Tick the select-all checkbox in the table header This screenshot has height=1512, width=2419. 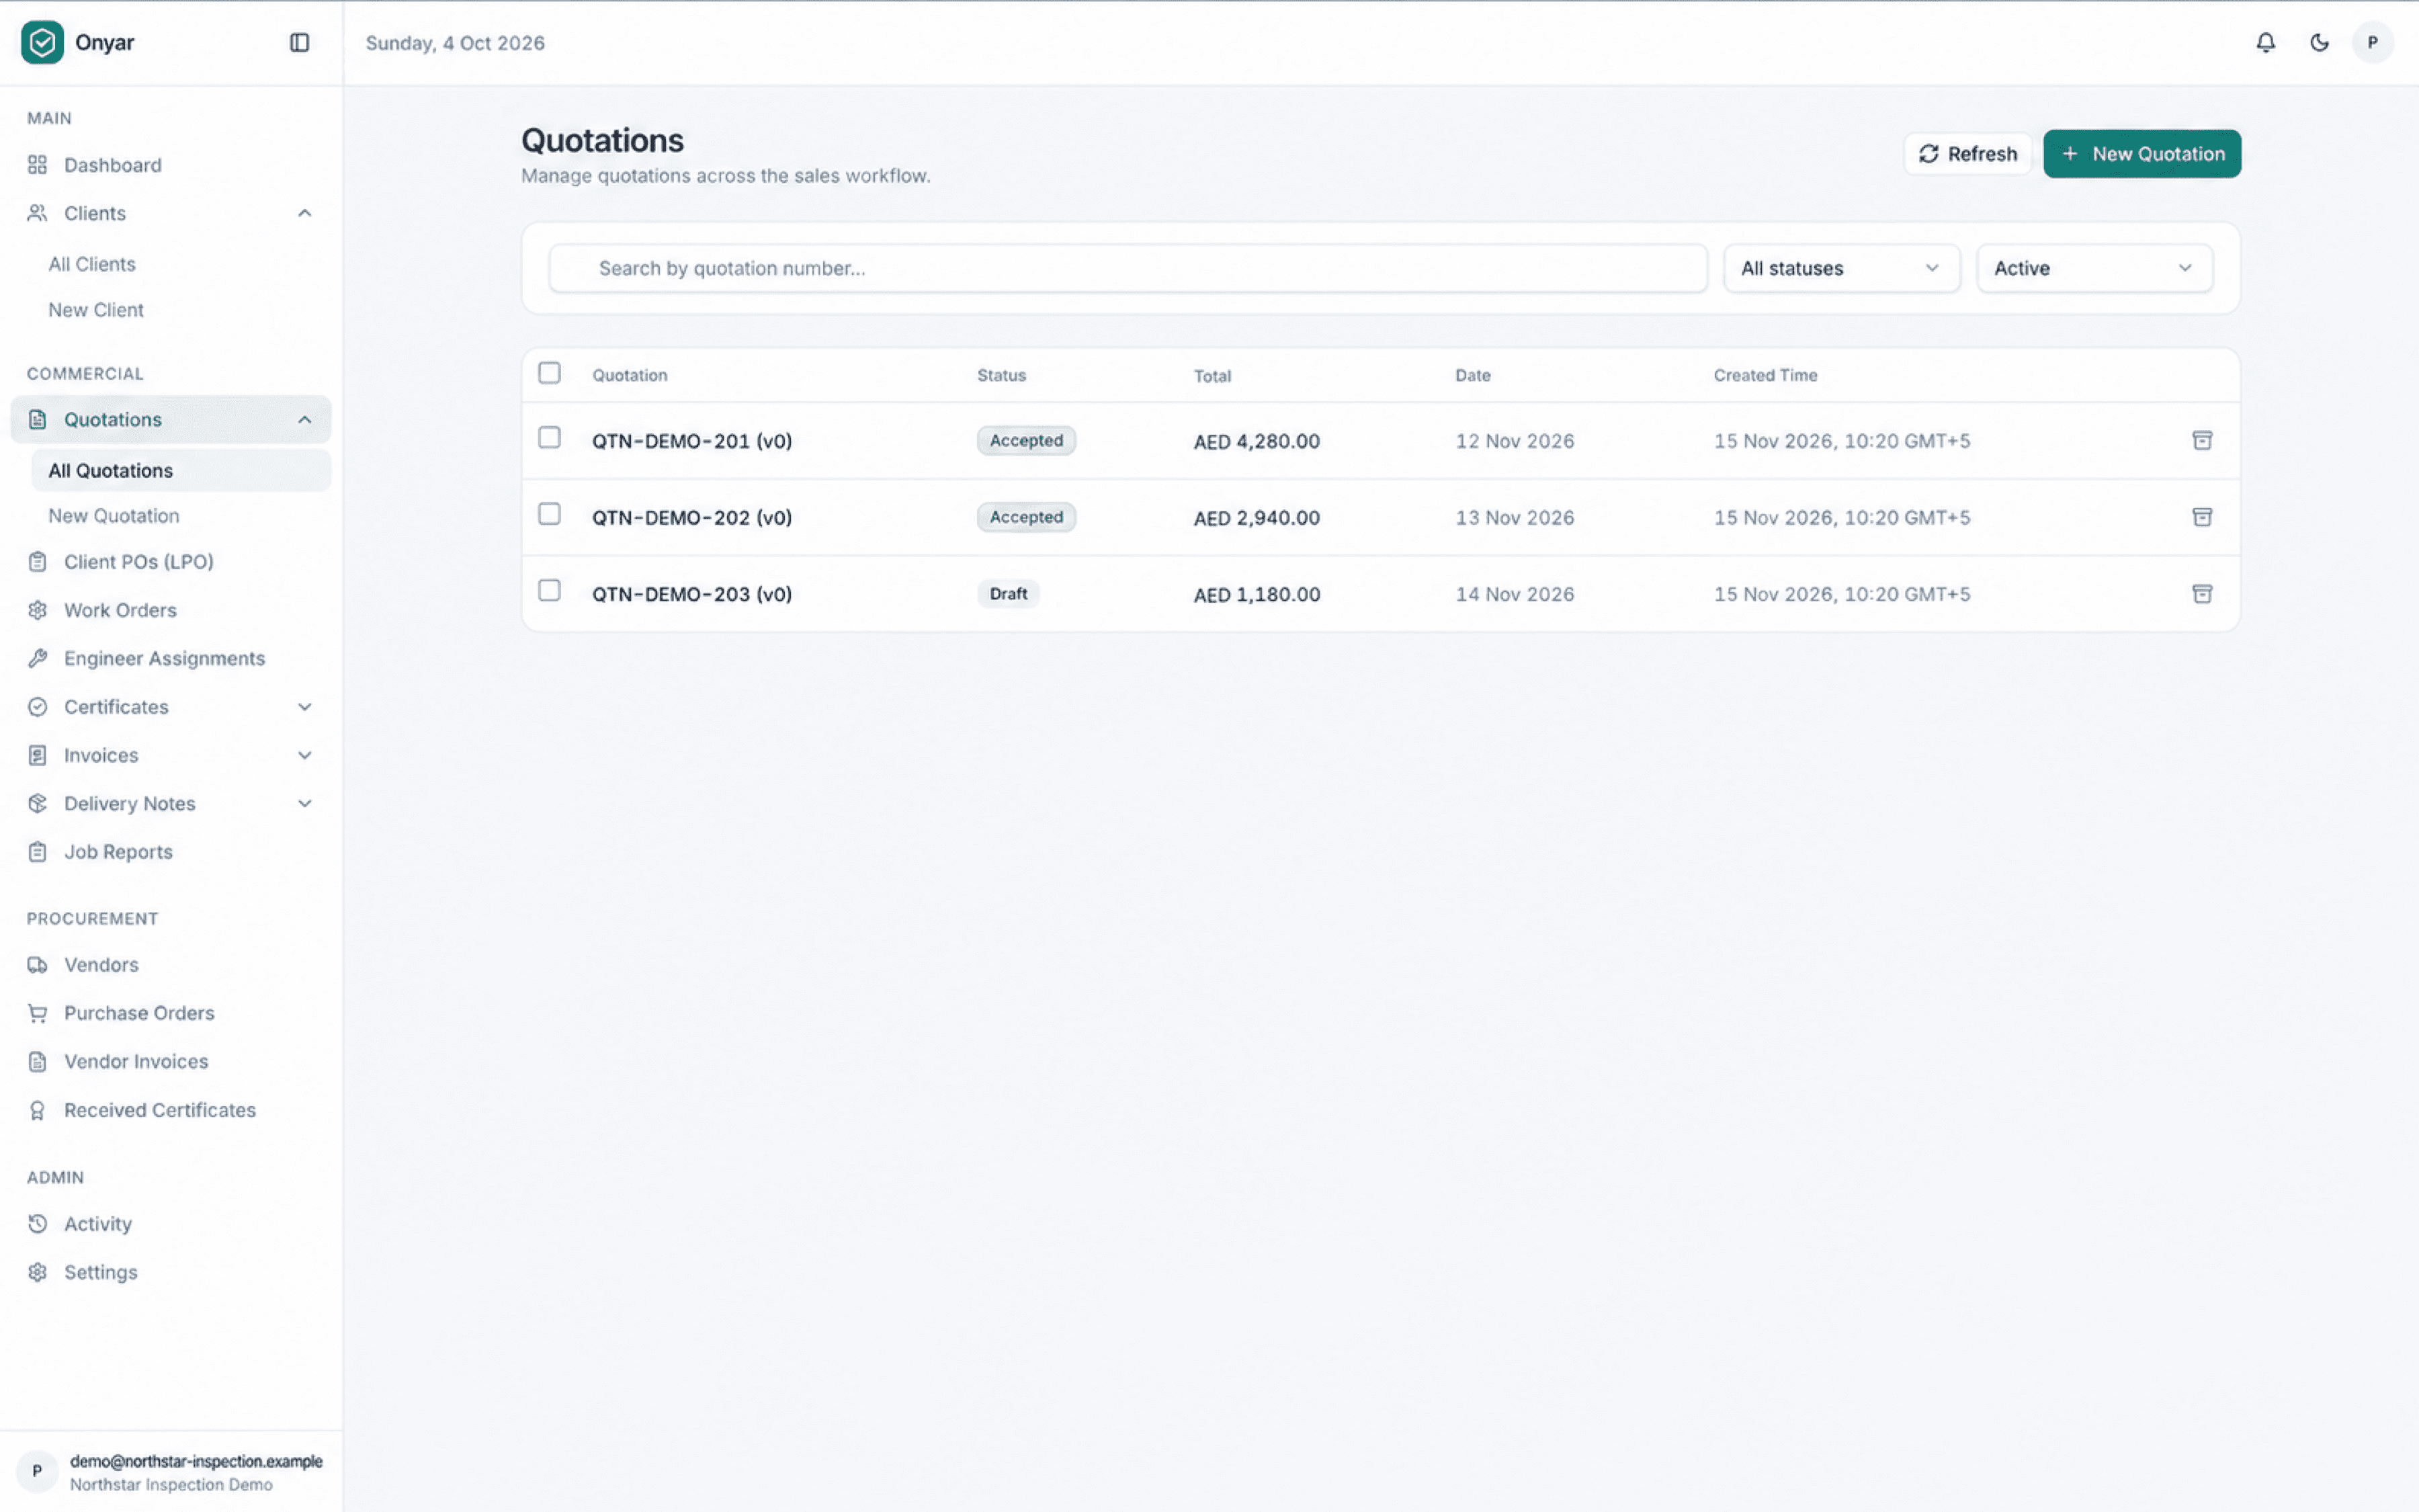pyautogui.click(x=549, y=373)
